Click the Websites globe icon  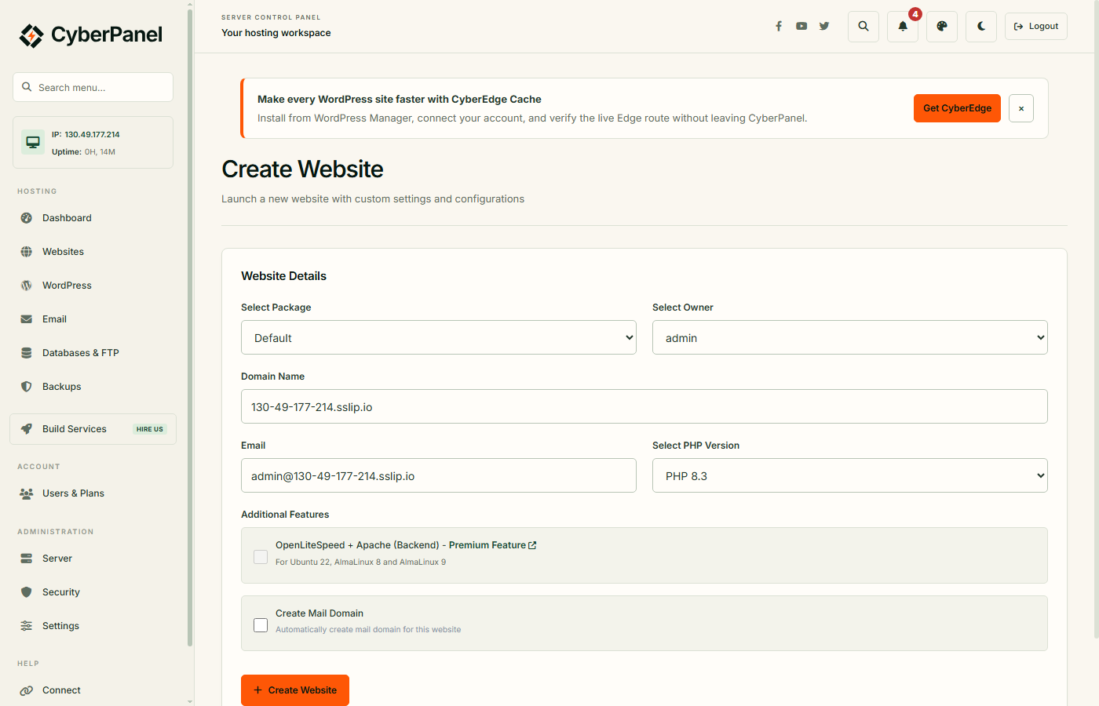point(27,252)
